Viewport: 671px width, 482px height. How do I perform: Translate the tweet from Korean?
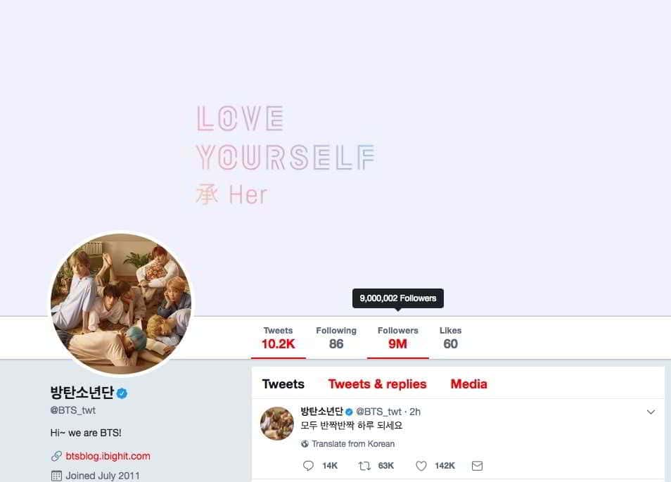(353, 444)
